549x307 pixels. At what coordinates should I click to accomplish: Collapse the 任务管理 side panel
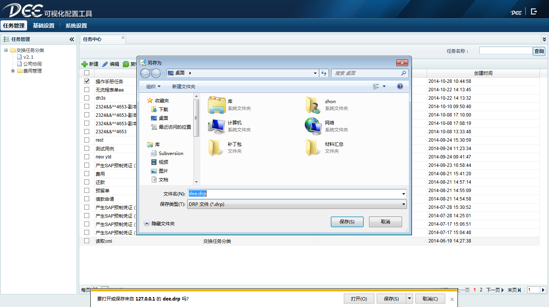pos(72,39)
